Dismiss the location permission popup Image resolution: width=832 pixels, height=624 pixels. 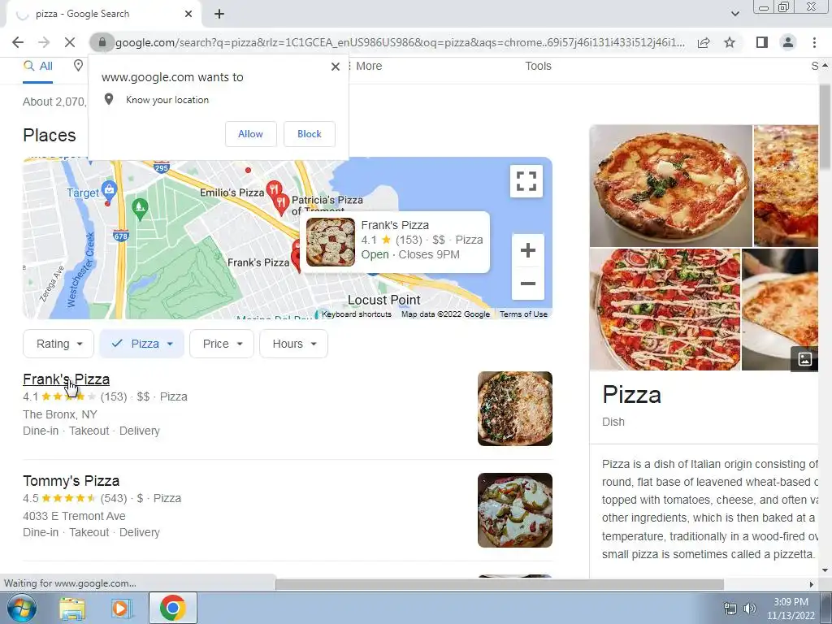(x=336, y=67)
